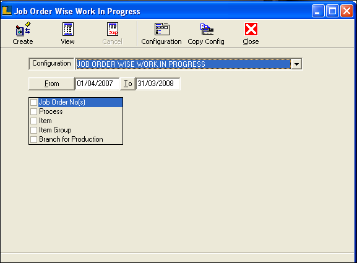Toggle the Item Group checkbox
This screenshot has width=357, height=263.
pyautogui.click(x=33, y=130)
